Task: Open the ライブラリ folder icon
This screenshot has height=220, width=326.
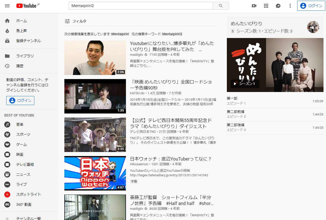Action: [7, 56]
